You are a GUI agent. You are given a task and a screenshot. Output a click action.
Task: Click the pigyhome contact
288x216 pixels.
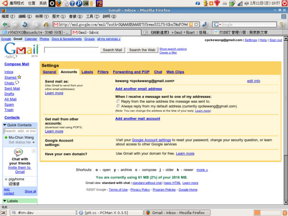tap(16, 179)
